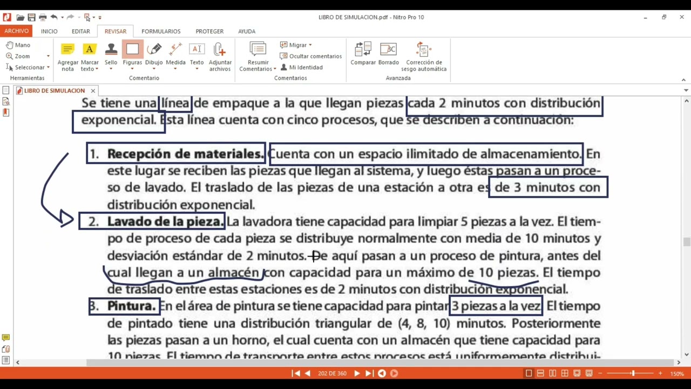Viewport: 691px width, 389px height.
Task: Expand the Medida dropdown arrow
Action: 175,69
